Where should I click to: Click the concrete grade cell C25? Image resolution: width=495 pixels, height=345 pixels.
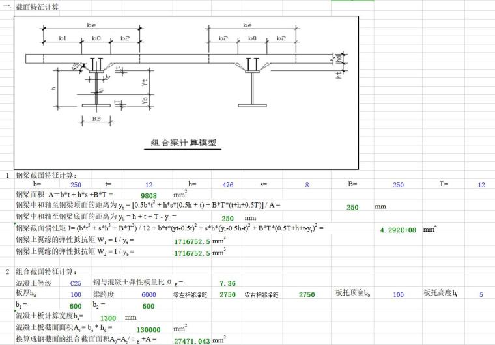click(76, 284)
